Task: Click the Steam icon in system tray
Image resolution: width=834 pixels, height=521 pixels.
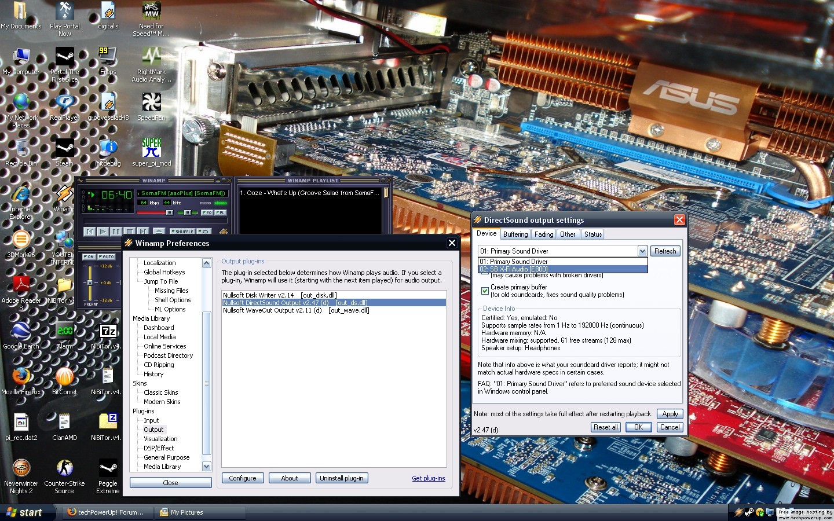Action: 749,512
